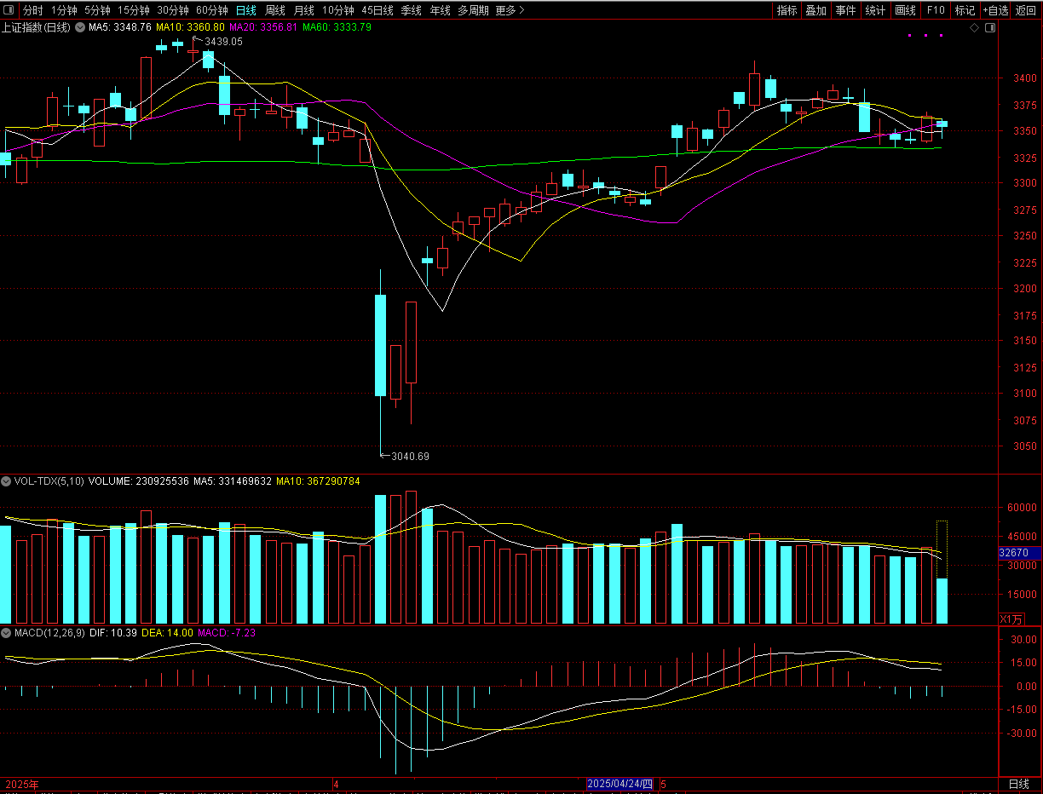Select the 60分钟 period tab

tap(212, 10)
